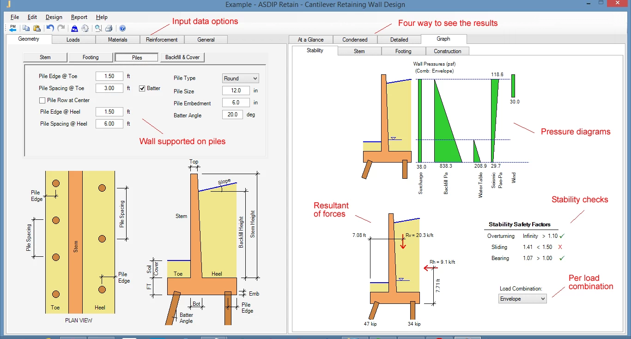
Task: Open the Design menu
Action: 54,17
